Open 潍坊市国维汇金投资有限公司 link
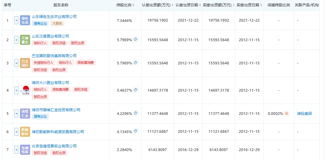 pyautogui.click(x=56, y=110)
